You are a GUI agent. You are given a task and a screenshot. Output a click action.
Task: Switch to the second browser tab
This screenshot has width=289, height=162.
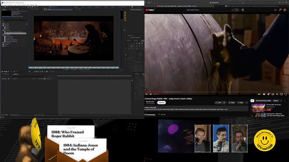tap(252, 6)
